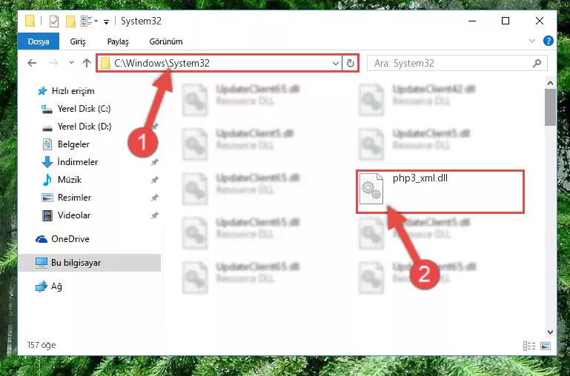This screenshot has width=570, height=376.
Task: Go back using the back arrow
Action: pyautogui.click(x=32, y=63)
